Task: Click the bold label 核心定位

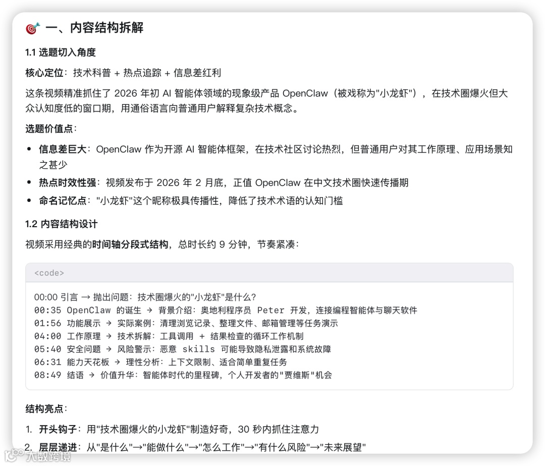Action: 44,73
